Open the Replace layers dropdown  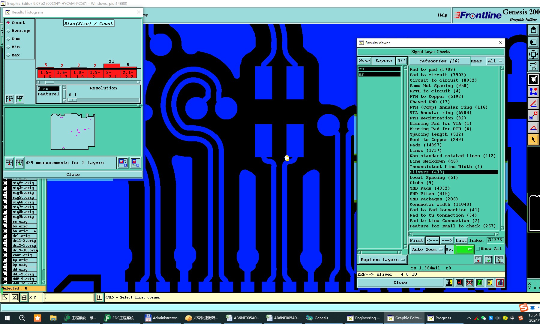tap(382, 259)
